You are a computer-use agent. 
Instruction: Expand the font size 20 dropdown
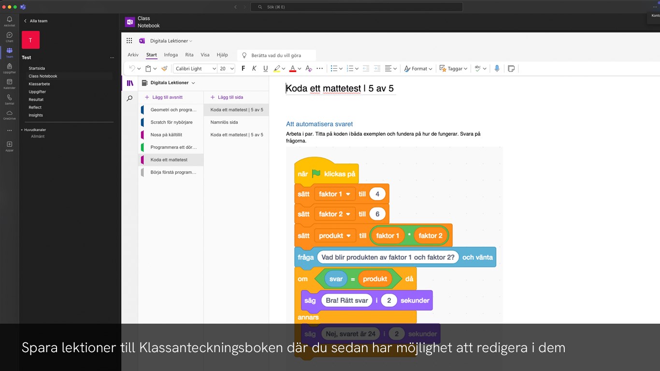(x=232, y=69)
